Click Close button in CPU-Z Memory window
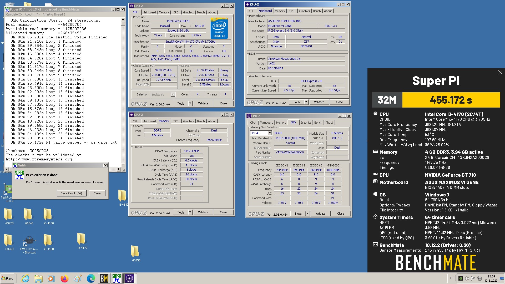 [223, 212]
